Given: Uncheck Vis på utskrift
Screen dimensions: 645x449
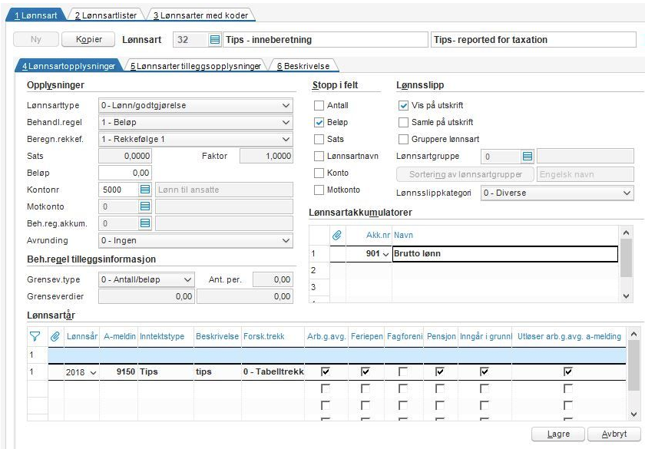Looking at the screenshot, I should 404,105.
